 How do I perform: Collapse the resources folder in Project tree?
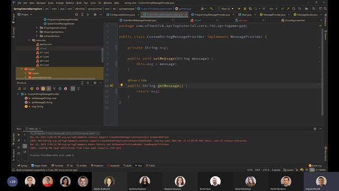(x=30, y=40)
